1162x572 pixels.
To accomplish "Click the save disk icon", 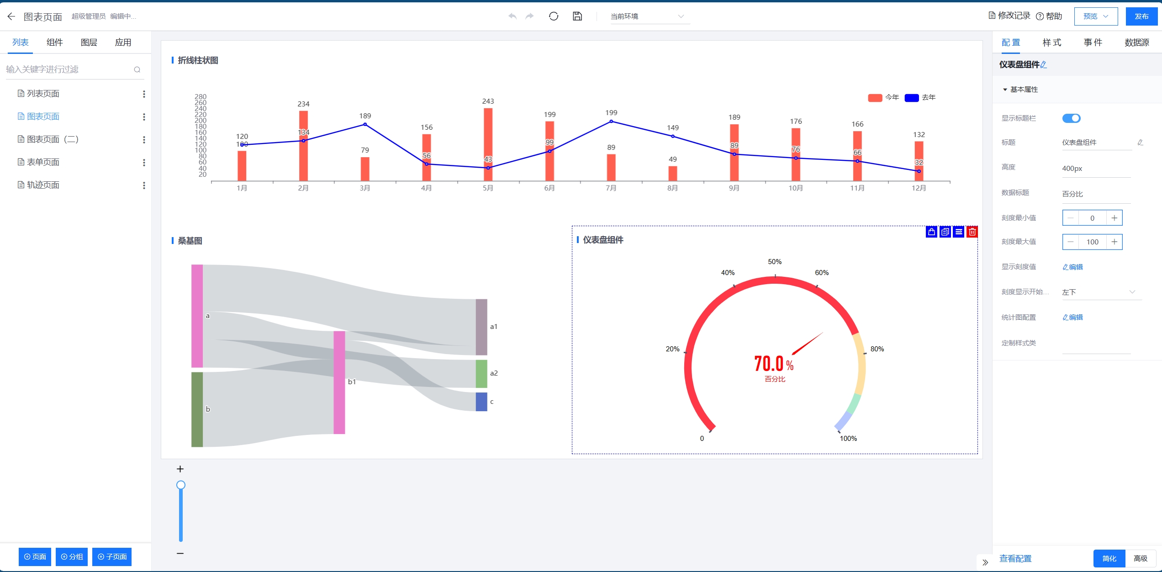I will click(x=577, y=16).
